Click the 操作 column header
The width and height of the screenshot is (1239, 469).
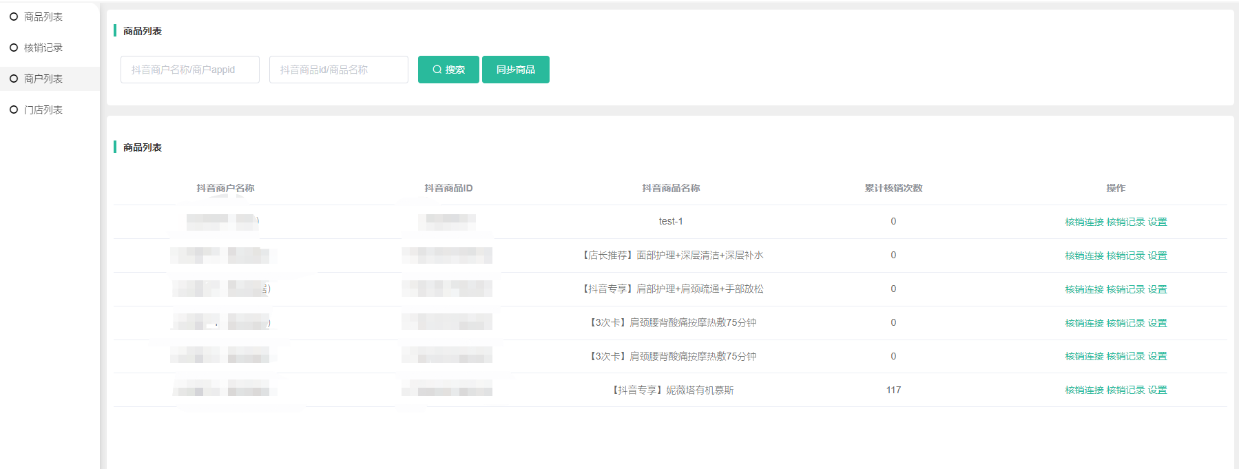tap(1116, 188)
